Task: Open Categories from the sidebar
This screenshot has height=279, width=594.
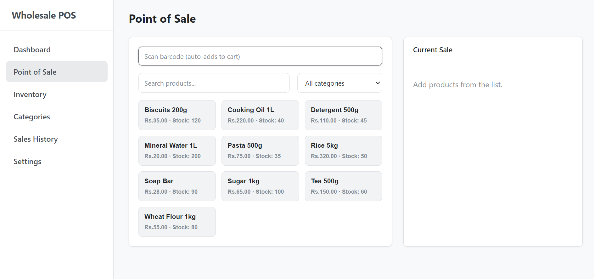Action: point(57,117)
